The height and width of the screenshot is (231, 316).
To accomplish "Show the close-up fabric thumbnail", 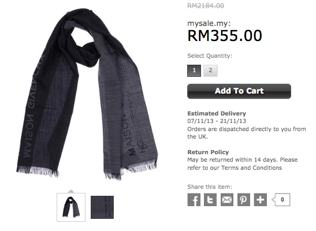I will pyautogui.click(x=102, y=207).
